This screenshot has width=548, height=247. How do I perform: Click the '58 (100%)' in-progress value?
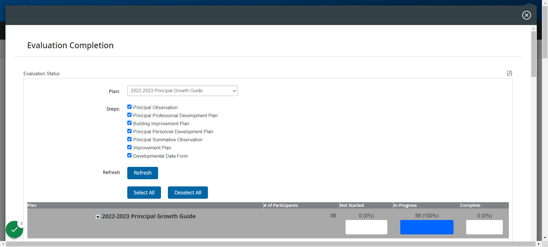pos(427,216)
